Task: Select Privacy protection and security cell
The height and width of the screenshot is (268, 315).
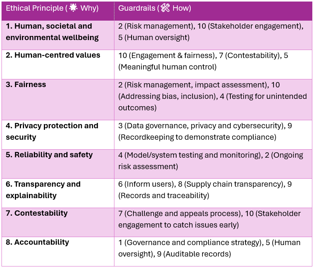Action: click(x=52, y=131)
